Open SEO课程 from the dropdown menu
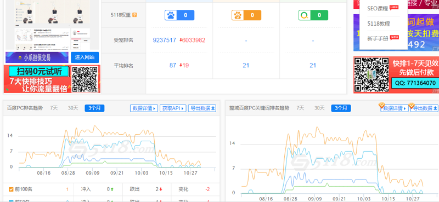The image size is (439, 202). coord(378,8)
